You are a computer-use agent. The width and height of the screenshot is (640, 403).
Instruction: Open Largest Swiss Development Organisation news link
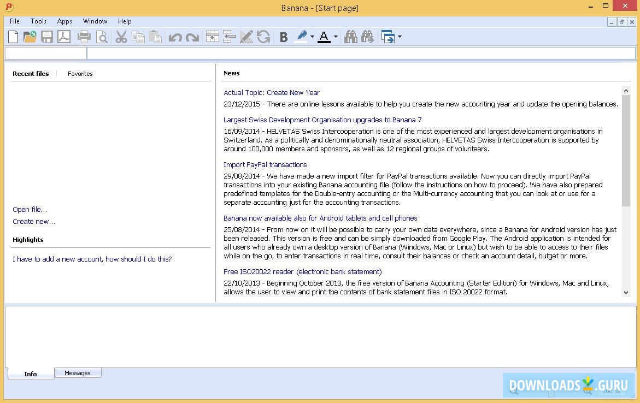pyautogui.click(x=322, y=120)
